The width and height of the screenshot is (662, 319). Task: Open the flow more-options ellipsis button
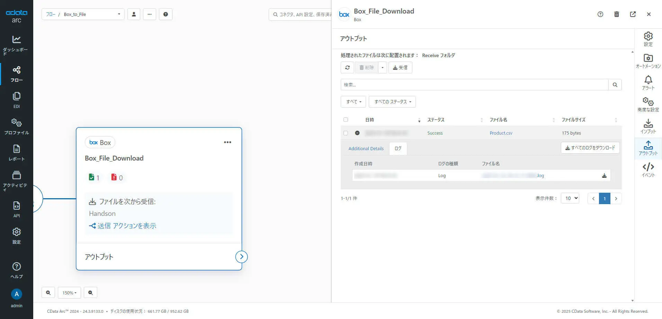point(150,14)
